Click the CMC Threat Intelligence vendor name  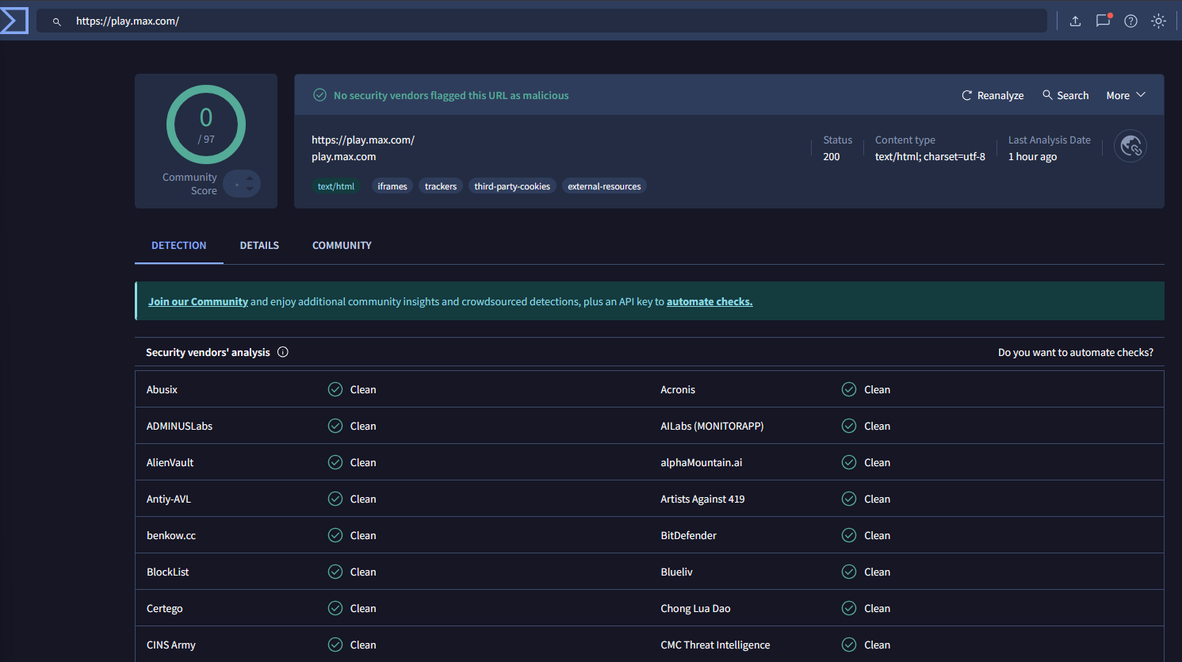point(715,645)
